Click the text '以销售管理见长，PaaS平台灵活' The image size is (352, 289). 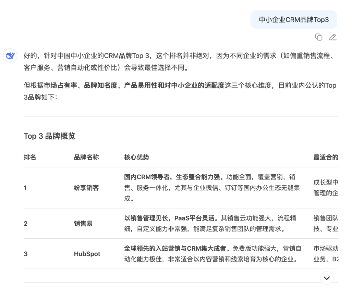[169, 218]
